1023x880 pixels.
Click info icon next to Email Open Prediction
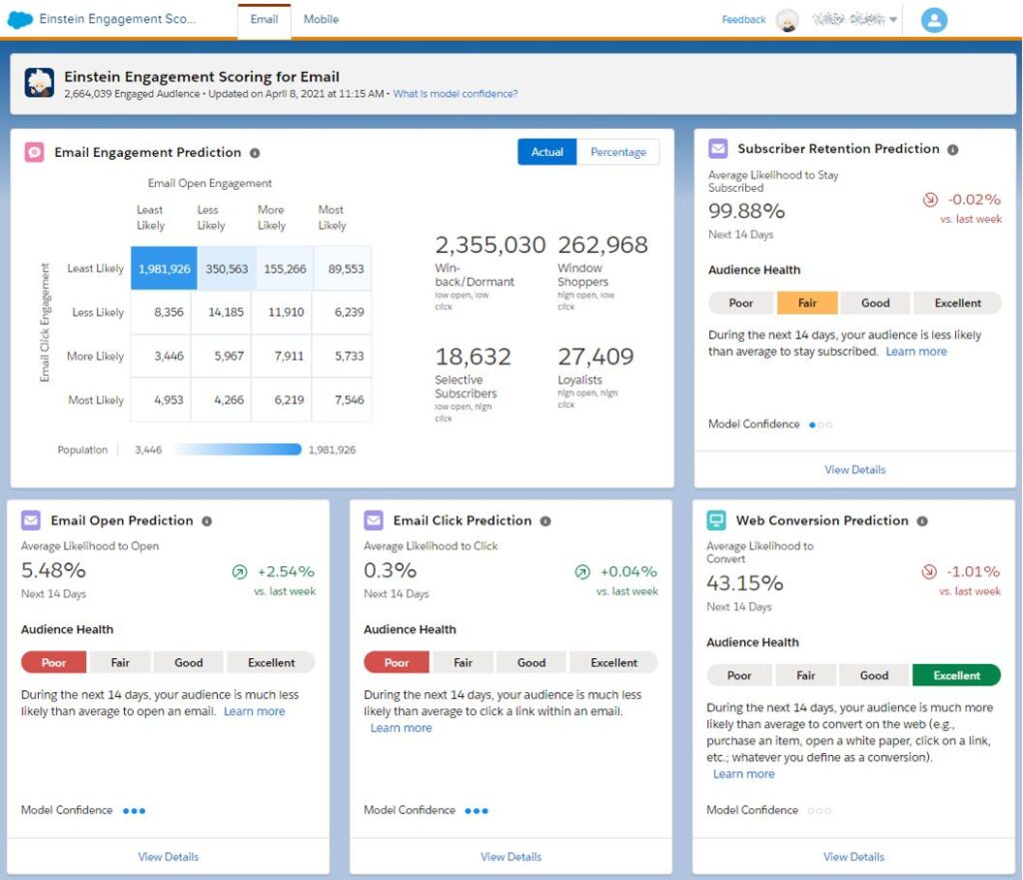coord(207,521)
